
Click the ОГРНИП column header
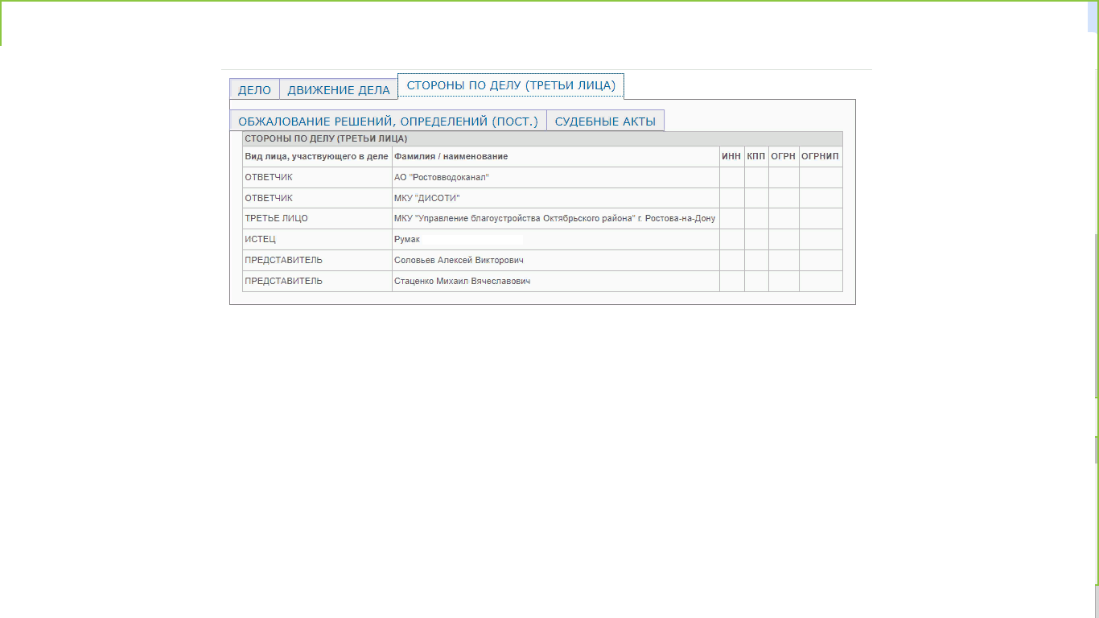click(x=821, y=156)
